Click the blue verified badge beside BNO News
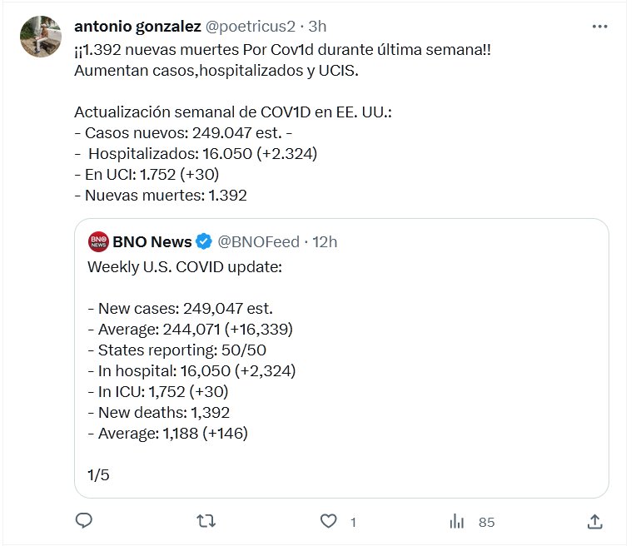This screenshot has height=546, width=636. tap(205, 242)
